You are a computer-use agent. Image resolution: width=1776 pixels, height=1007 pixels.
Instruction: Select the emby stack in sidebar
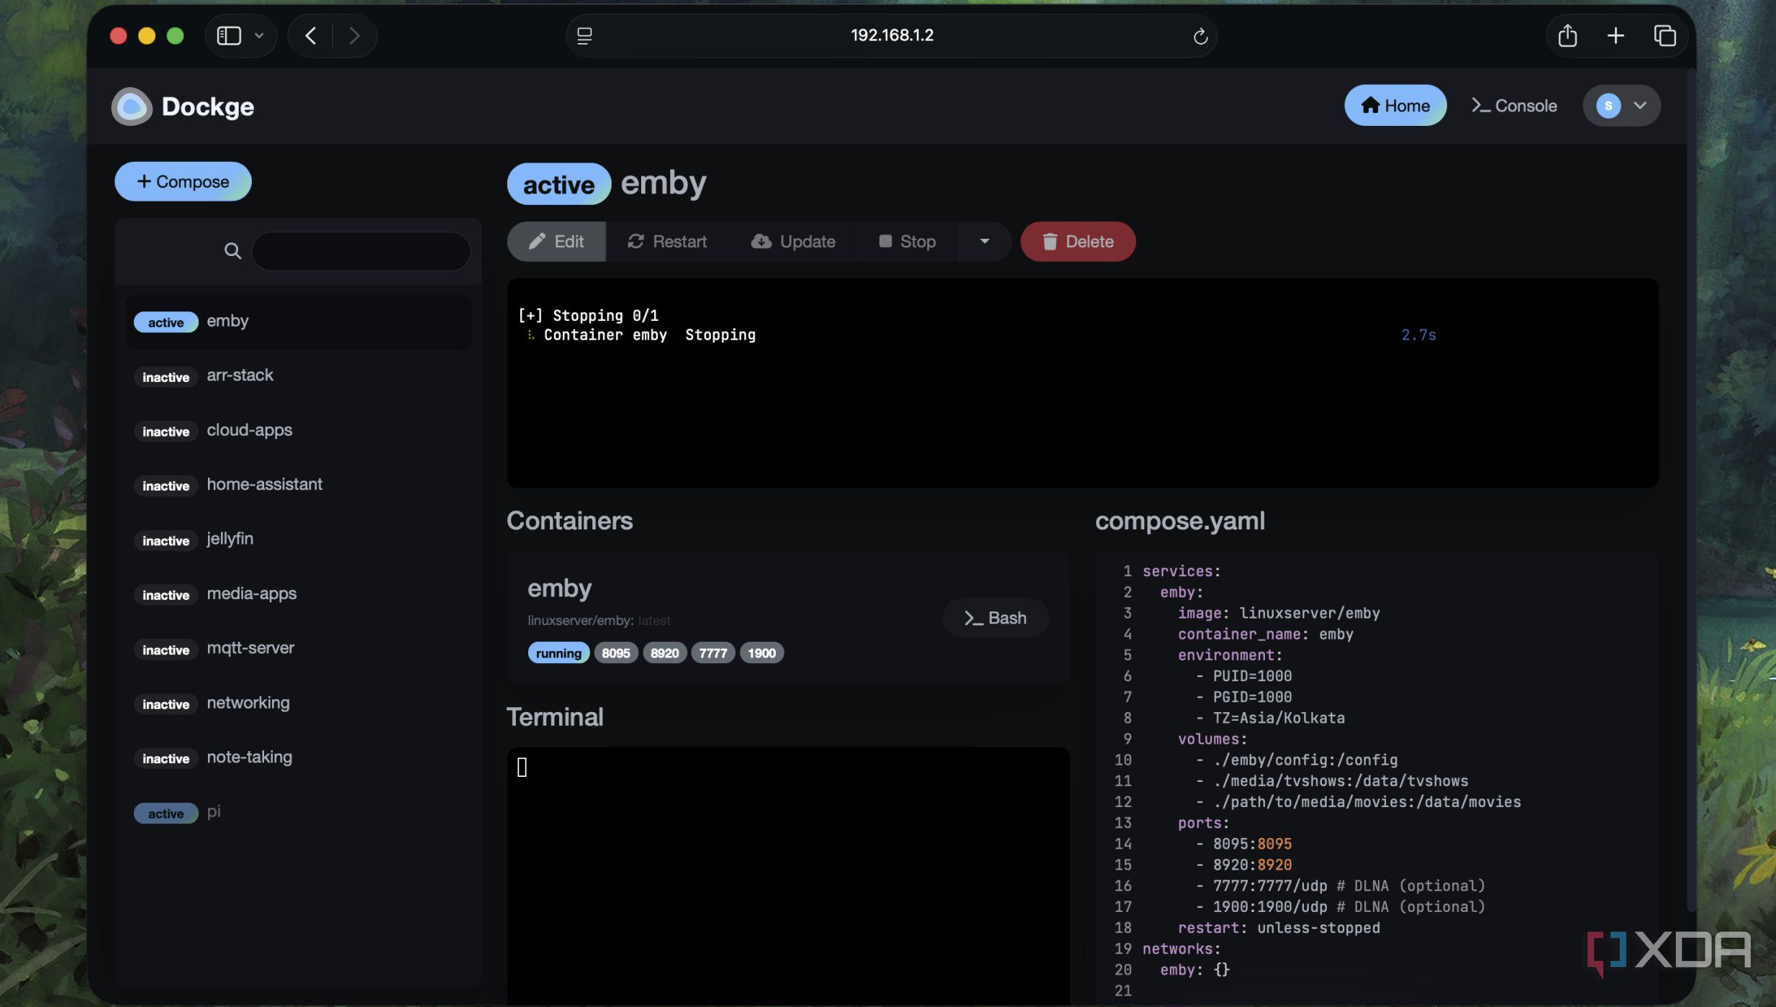point(298,322)
